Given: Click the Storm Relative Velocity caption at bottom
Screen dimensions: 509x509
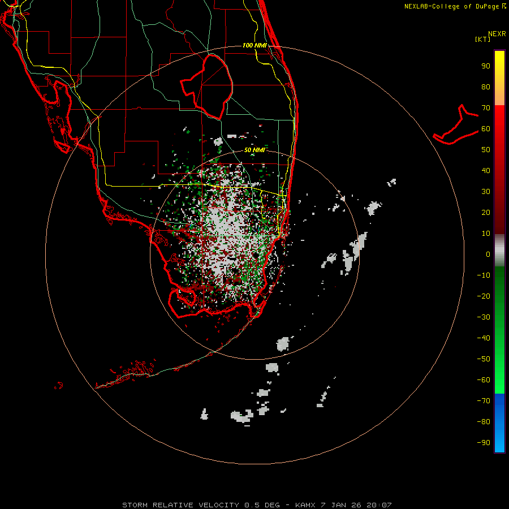Looking at the screenshot, I should pyautogui.click(x=257, y=505).
